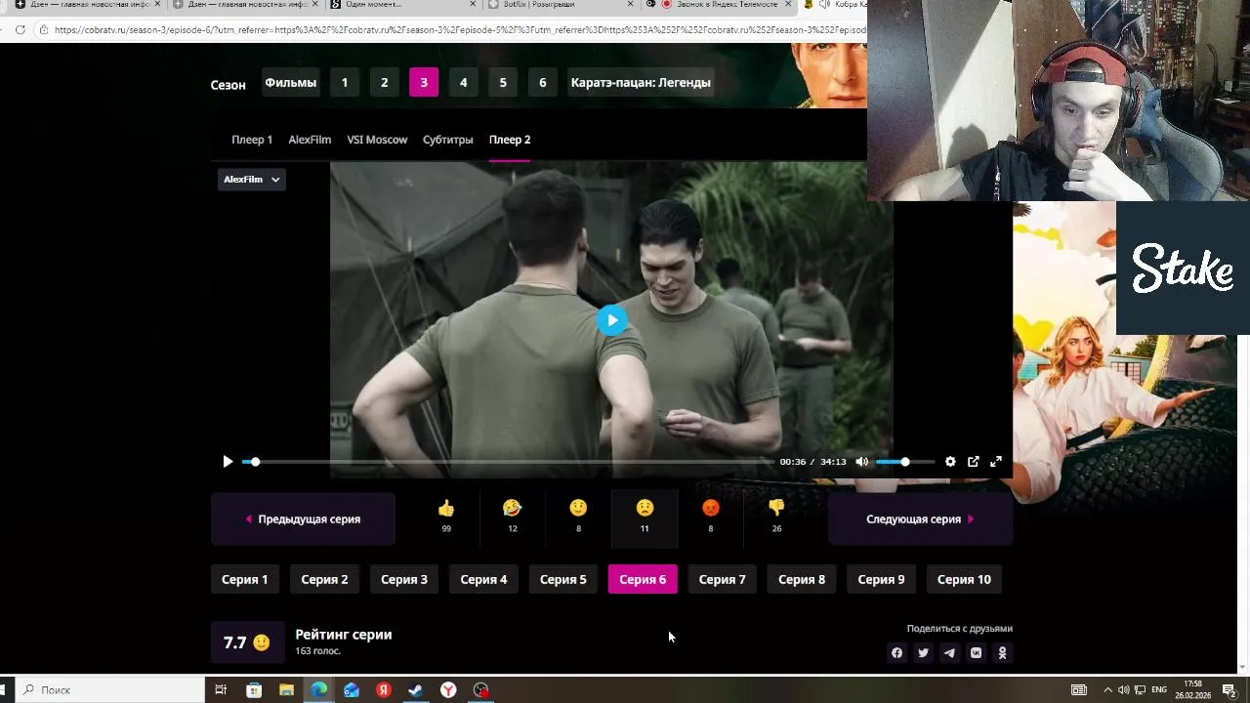Image resolution: width=1250 pixels, height=703 pixels.
Task: Open player settings gear
Action: [x=950, y=462]
